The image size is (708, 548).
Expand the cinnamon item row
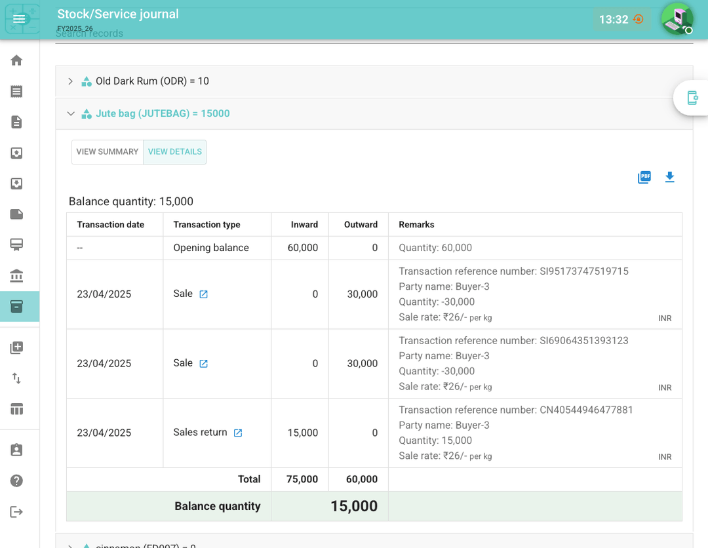click(x=71, y=545)
